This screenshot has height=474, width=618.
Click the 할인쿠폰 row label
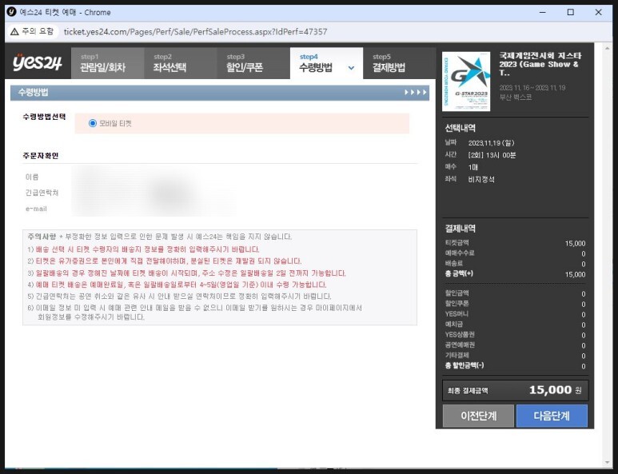457,304
